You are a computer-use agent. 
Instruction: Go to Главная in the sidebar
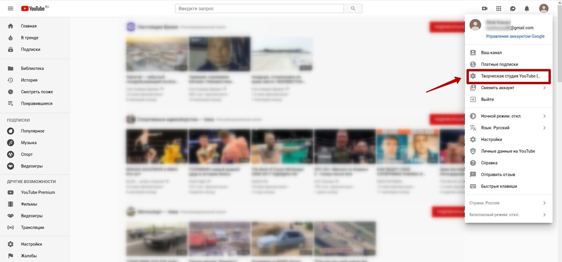[35, 26]
